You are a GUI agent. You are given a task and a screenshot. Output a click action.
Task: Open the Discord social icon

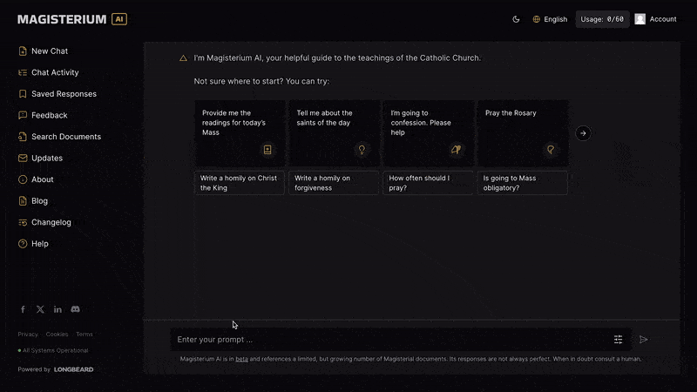[76, 309]
